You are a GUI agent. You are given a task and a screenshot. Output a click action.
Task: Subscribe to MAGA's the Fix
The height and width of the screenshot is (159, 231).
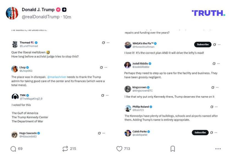click(x=203, y=44)
